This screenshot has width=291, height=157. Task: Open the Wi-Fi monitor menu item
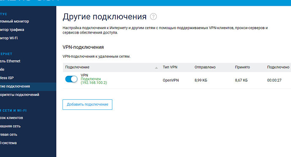tap(9, 38)
